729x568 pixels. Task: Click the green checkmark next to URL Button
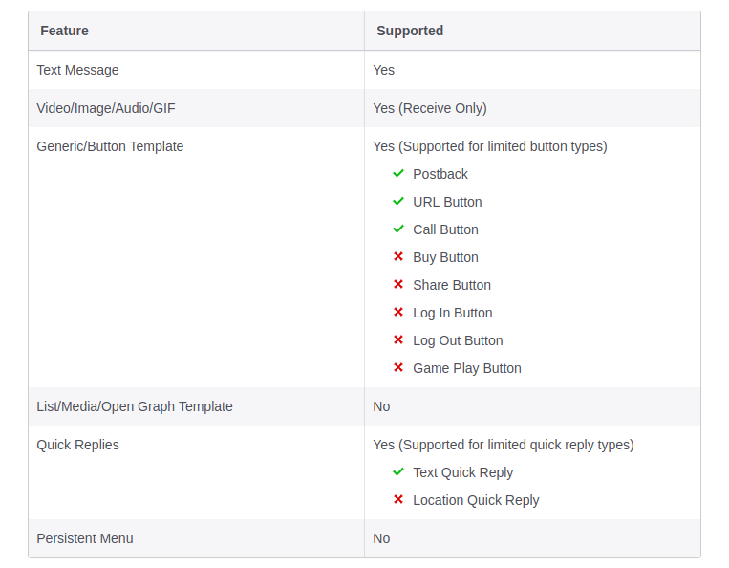click(398, 202)
